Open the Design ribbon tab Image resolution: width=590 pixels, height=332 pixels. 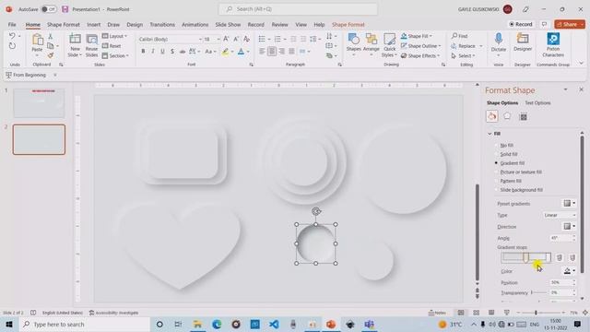click(135, 25)
